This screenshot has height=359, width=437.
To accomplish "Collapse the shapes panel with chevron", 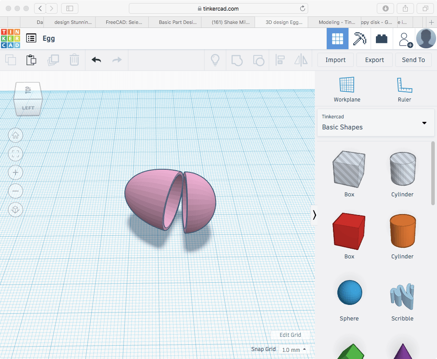I will (x=314, y=215).
